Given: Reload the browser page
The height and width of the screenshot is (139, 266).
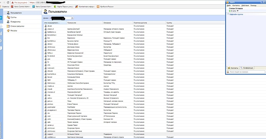Looking at the screenshot, I should pos(8,3).
